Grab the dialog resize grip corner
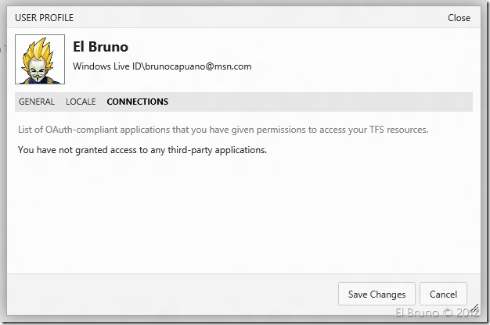The width and height of the screenshot is (490, 325). tap(472, 310)
